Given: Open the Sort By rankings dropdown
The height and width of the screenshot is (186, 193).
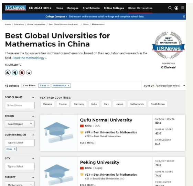Looking at the screenshot, I should (x=164, y=86).
